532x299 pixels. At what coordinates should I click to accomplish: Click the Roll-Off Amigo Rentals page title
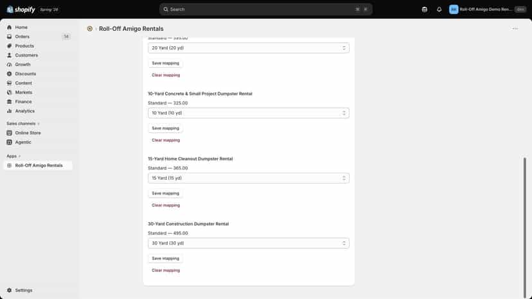[x=131, y=29]
